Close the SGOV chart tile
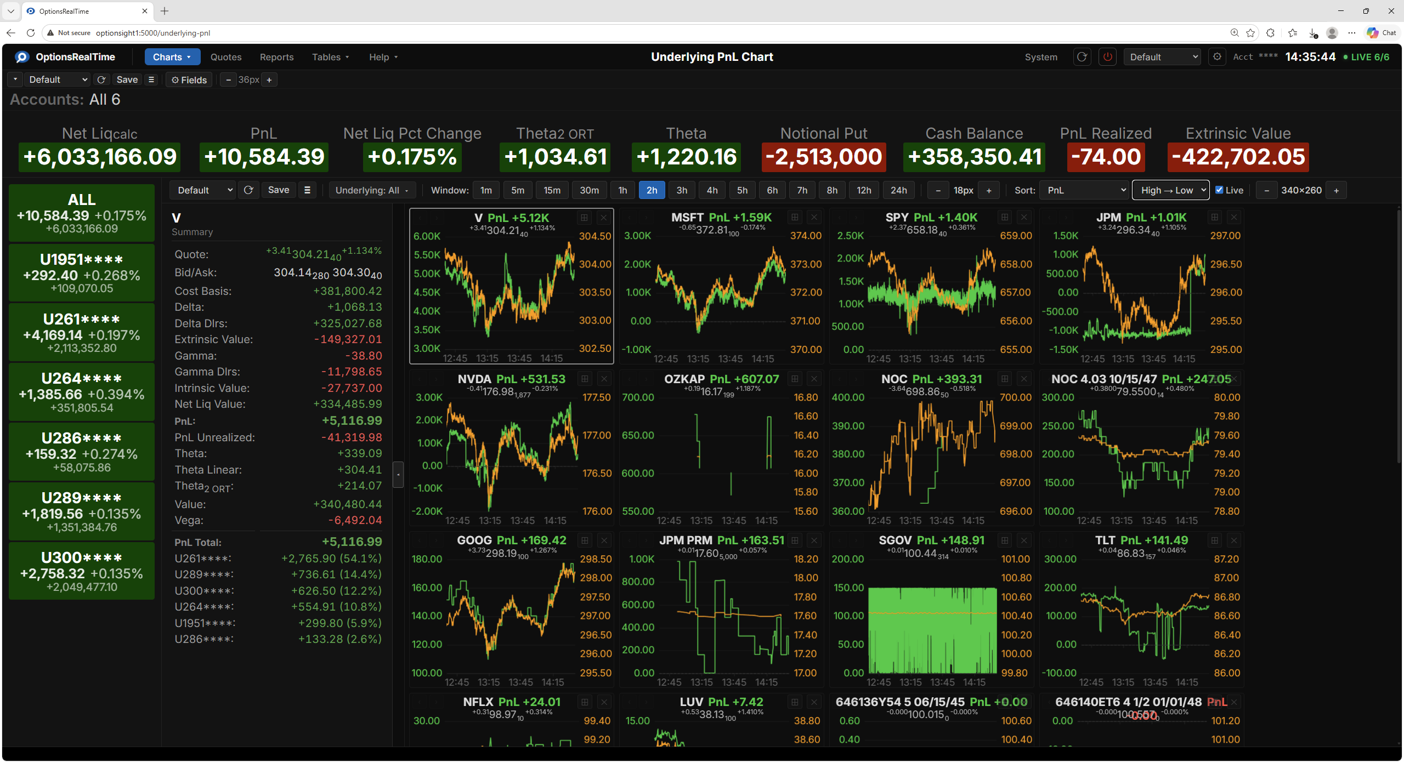Image resolution: width=1404 pixels, height=763 pixels. coord(1024,540)
